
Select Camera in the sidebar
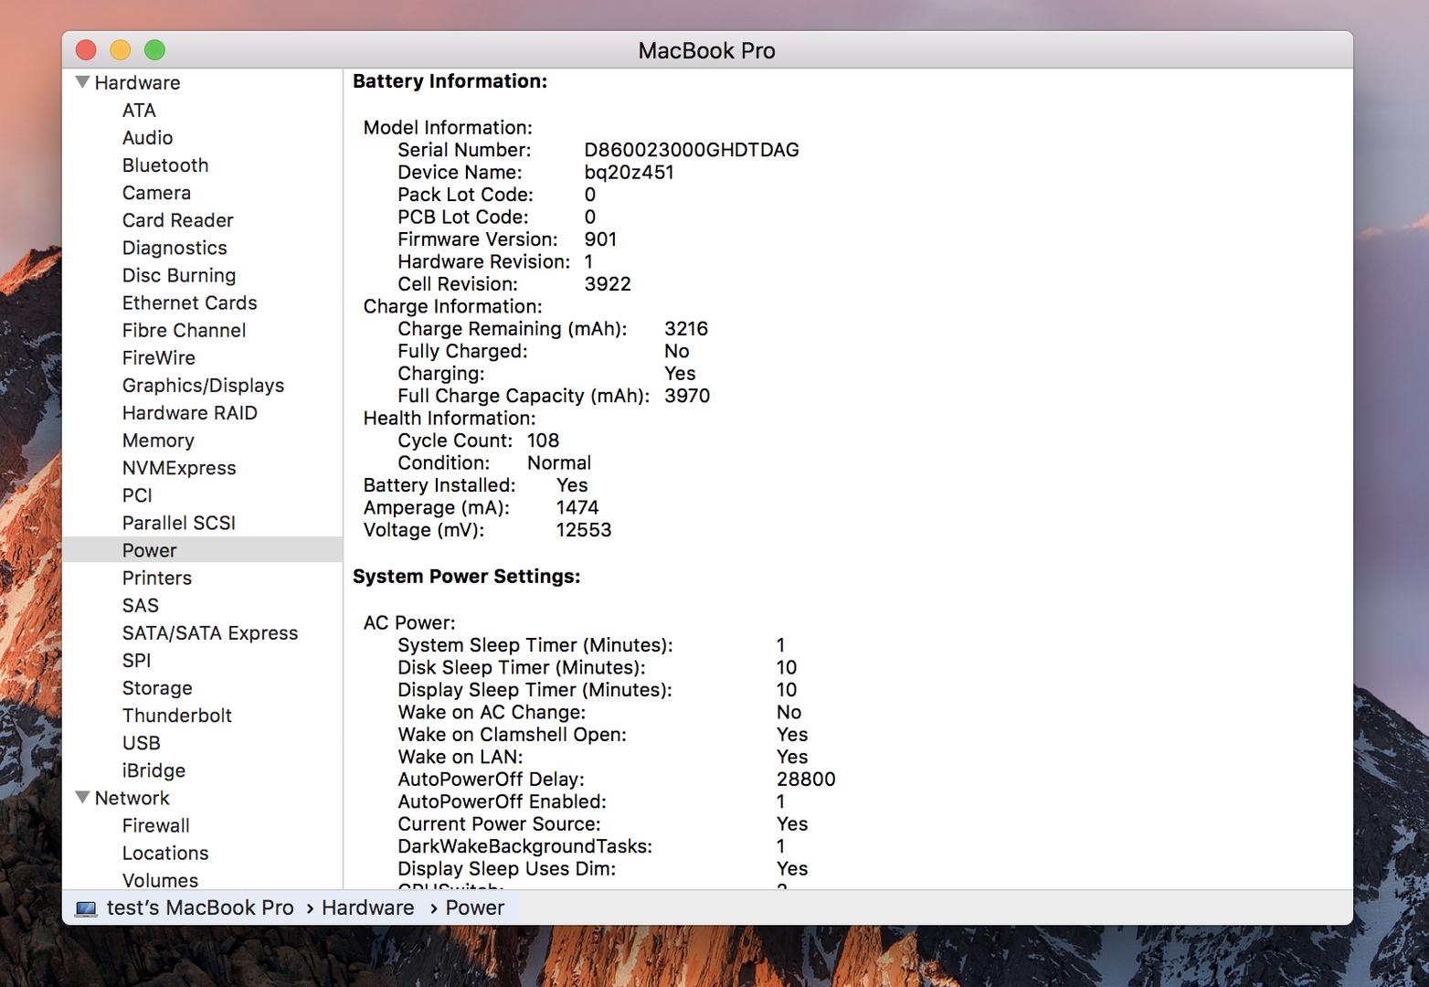click(x=156, y=193)
